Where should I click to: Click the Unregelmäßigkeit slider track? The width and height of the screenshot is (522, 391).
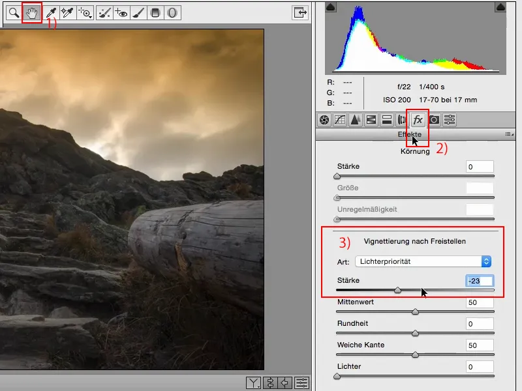[x=415, y=219]
